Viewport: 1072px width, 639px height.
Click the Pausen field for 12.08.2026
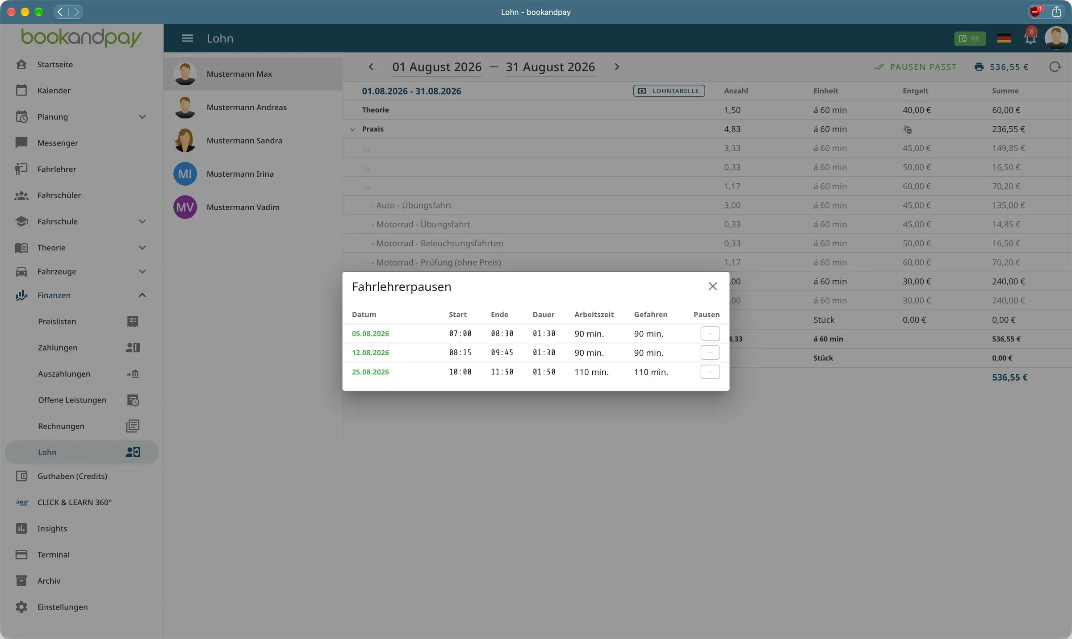(x=710, y=353)
